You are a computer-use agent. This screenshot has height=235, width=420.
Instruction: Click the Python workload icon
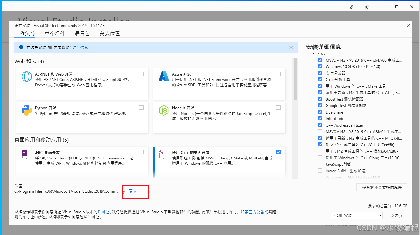click(27, 110)
